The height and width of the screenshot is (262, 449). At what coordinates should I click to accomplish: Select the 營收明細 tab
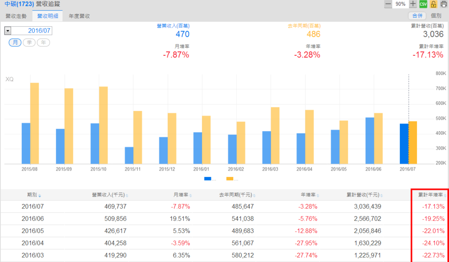tap(47, 16)
